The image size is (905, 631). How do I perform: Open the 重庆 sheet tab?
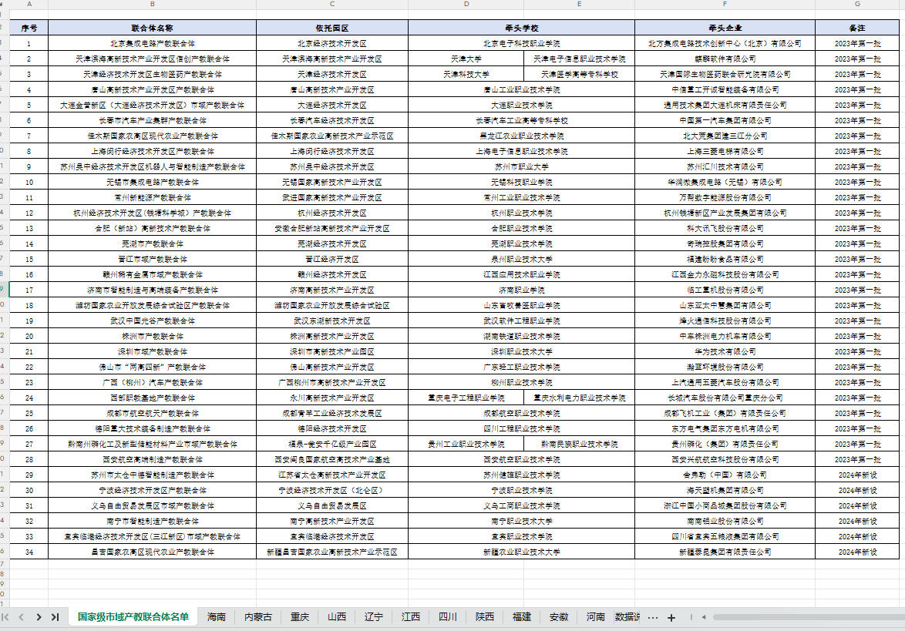[x=300, y=617]
